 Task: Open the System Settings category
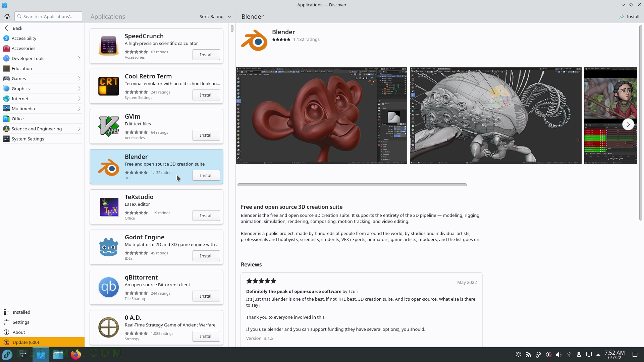[x=42, y=139]
